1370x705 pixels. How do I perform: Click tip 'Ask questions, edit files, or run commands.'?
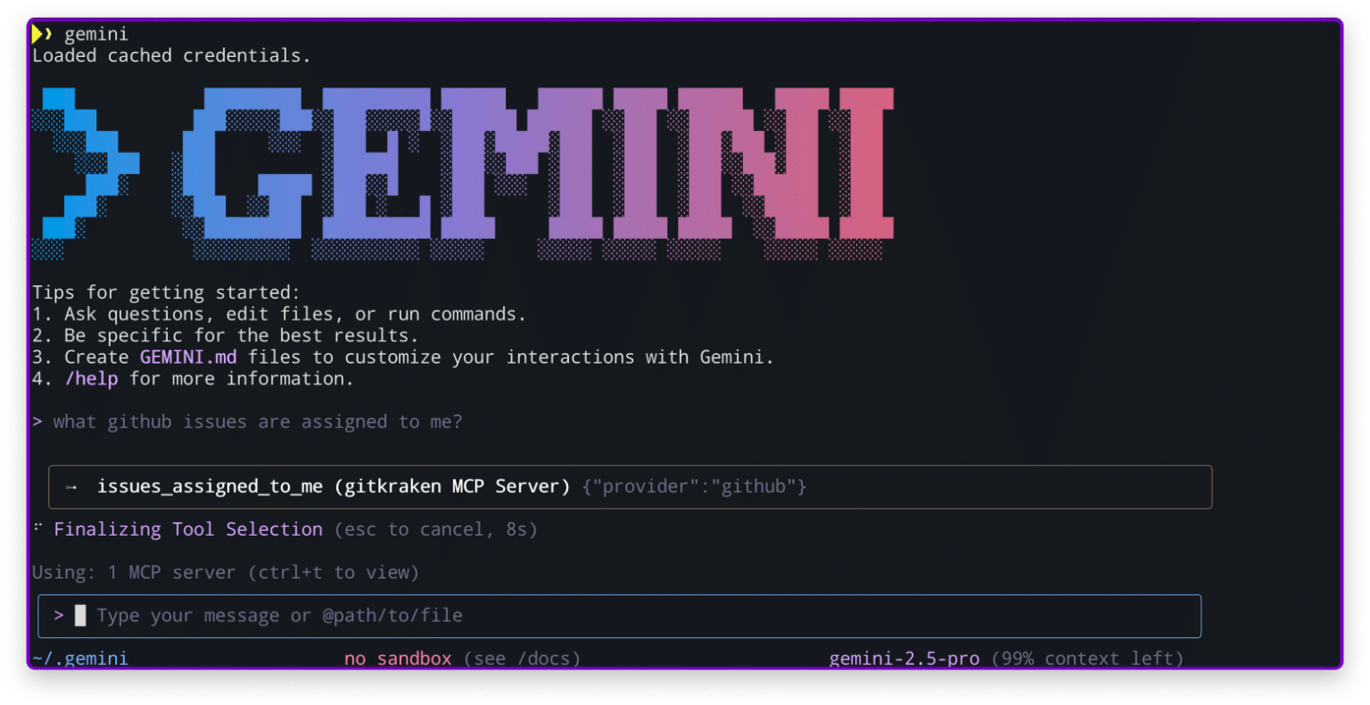coord(295,314)
